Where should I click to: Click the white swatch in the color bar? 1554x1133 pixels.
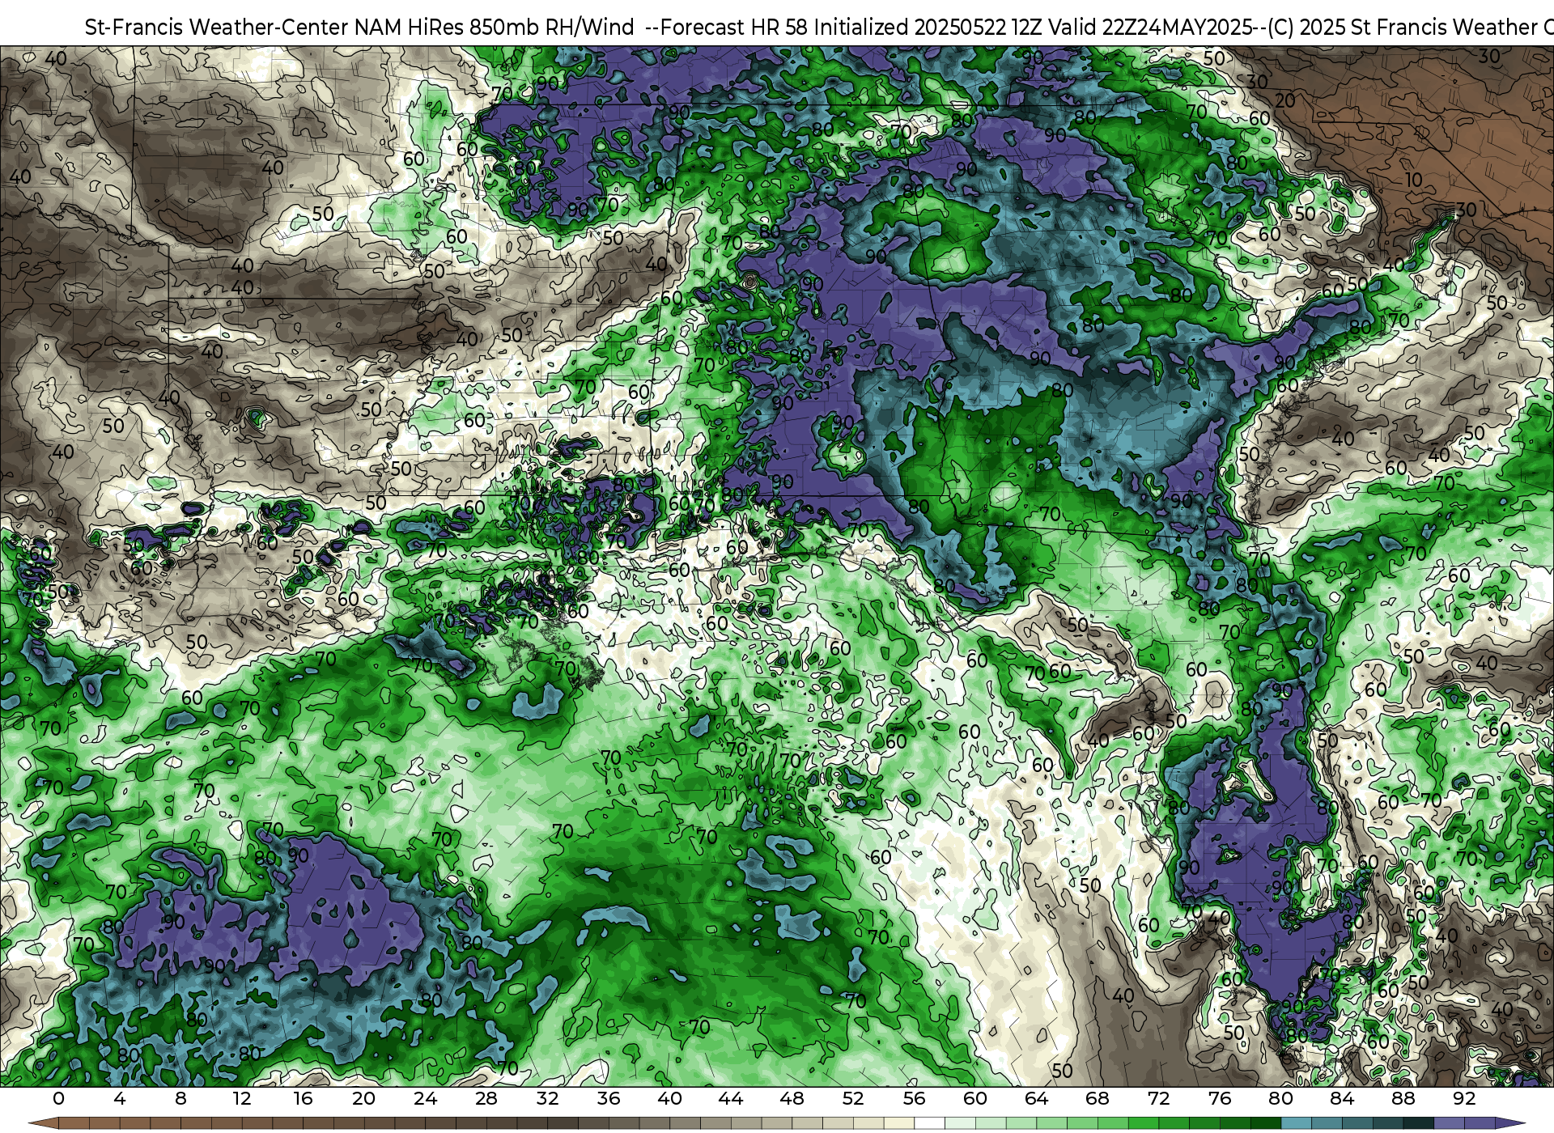tap(929, 1123)
